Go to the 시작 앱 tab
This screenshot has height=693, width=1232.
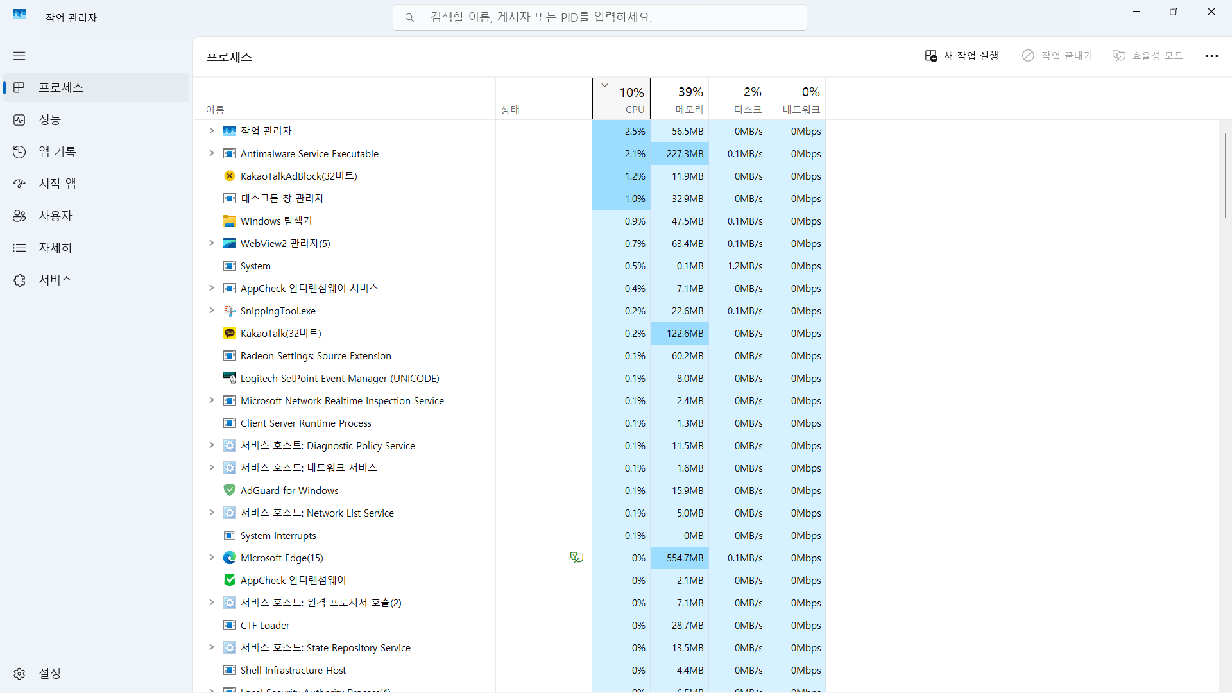point(96,184)
